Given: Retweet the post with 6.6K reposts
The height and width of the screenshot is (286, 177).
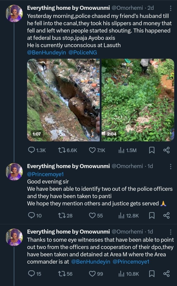Looking at the screenshot, I should pyautogui.click(x=61, y=150).
